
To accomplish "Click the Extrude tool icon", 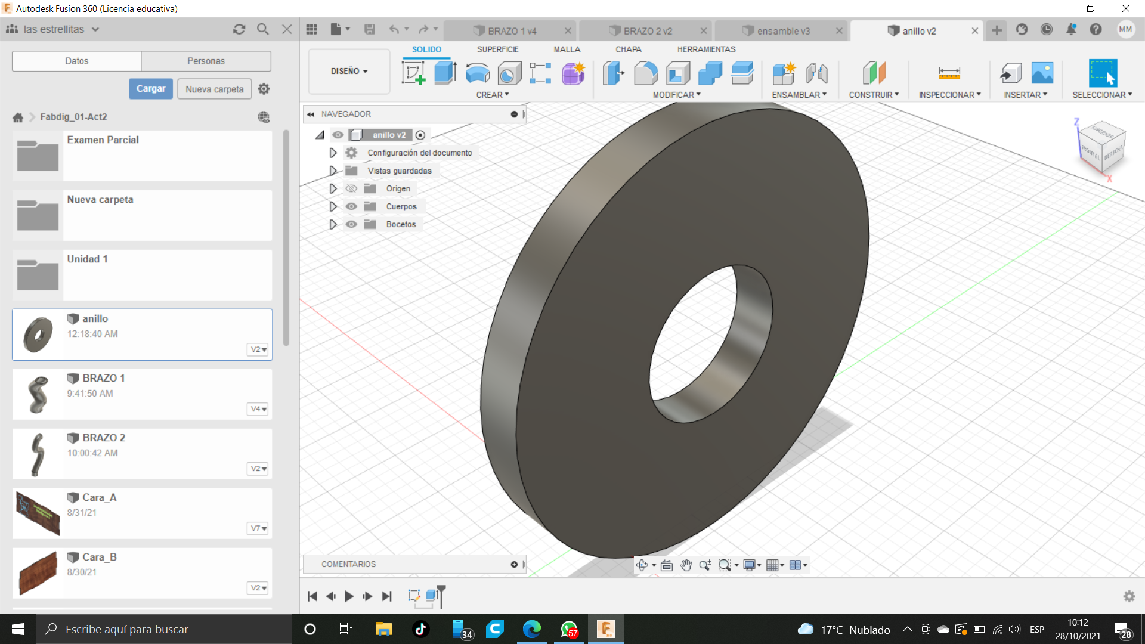I will 445,73.
